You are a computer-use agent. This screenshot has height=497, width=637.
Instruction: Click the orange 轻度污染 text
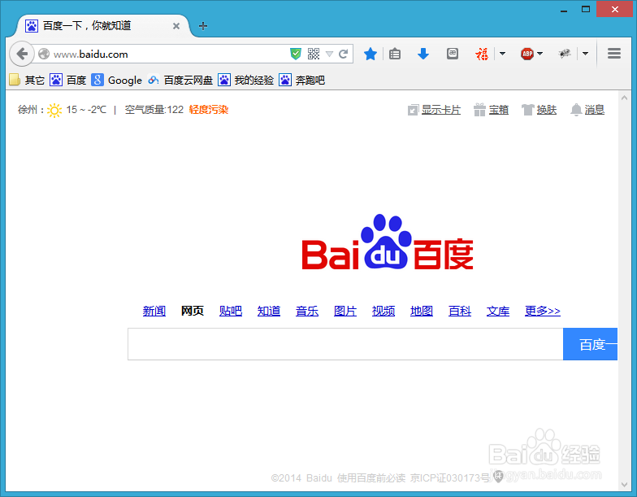click(x=208, y=109)
